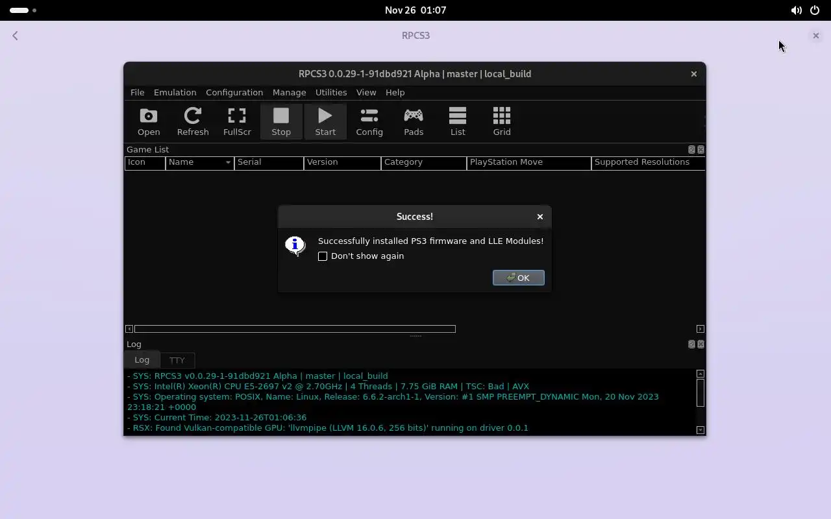Screen dimensions: 831x519
Task: Open the File menu
Action: click(x=137, y=93)
